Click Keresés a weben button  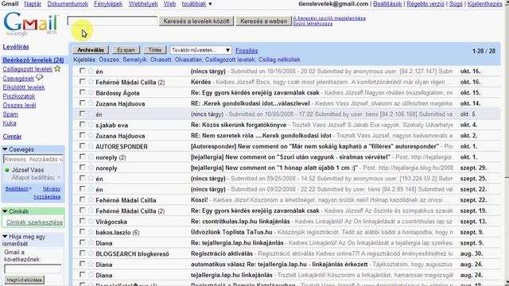tap(263, 21)
